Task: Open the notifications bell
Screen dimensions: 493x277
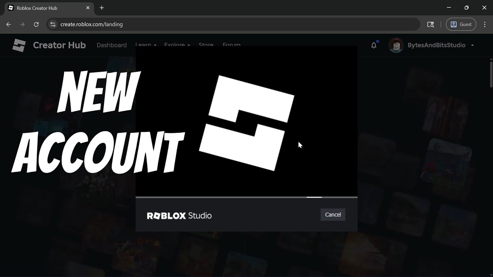Action: [x=374, y=45]
